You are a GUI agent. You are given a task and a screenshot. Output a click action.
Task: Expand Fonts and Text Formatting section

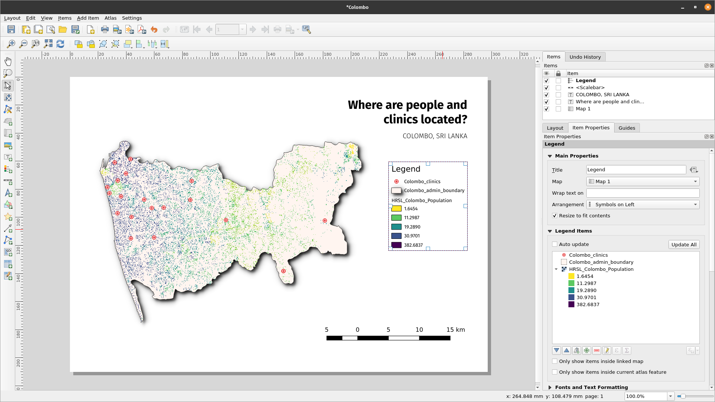tap(550, 387)
